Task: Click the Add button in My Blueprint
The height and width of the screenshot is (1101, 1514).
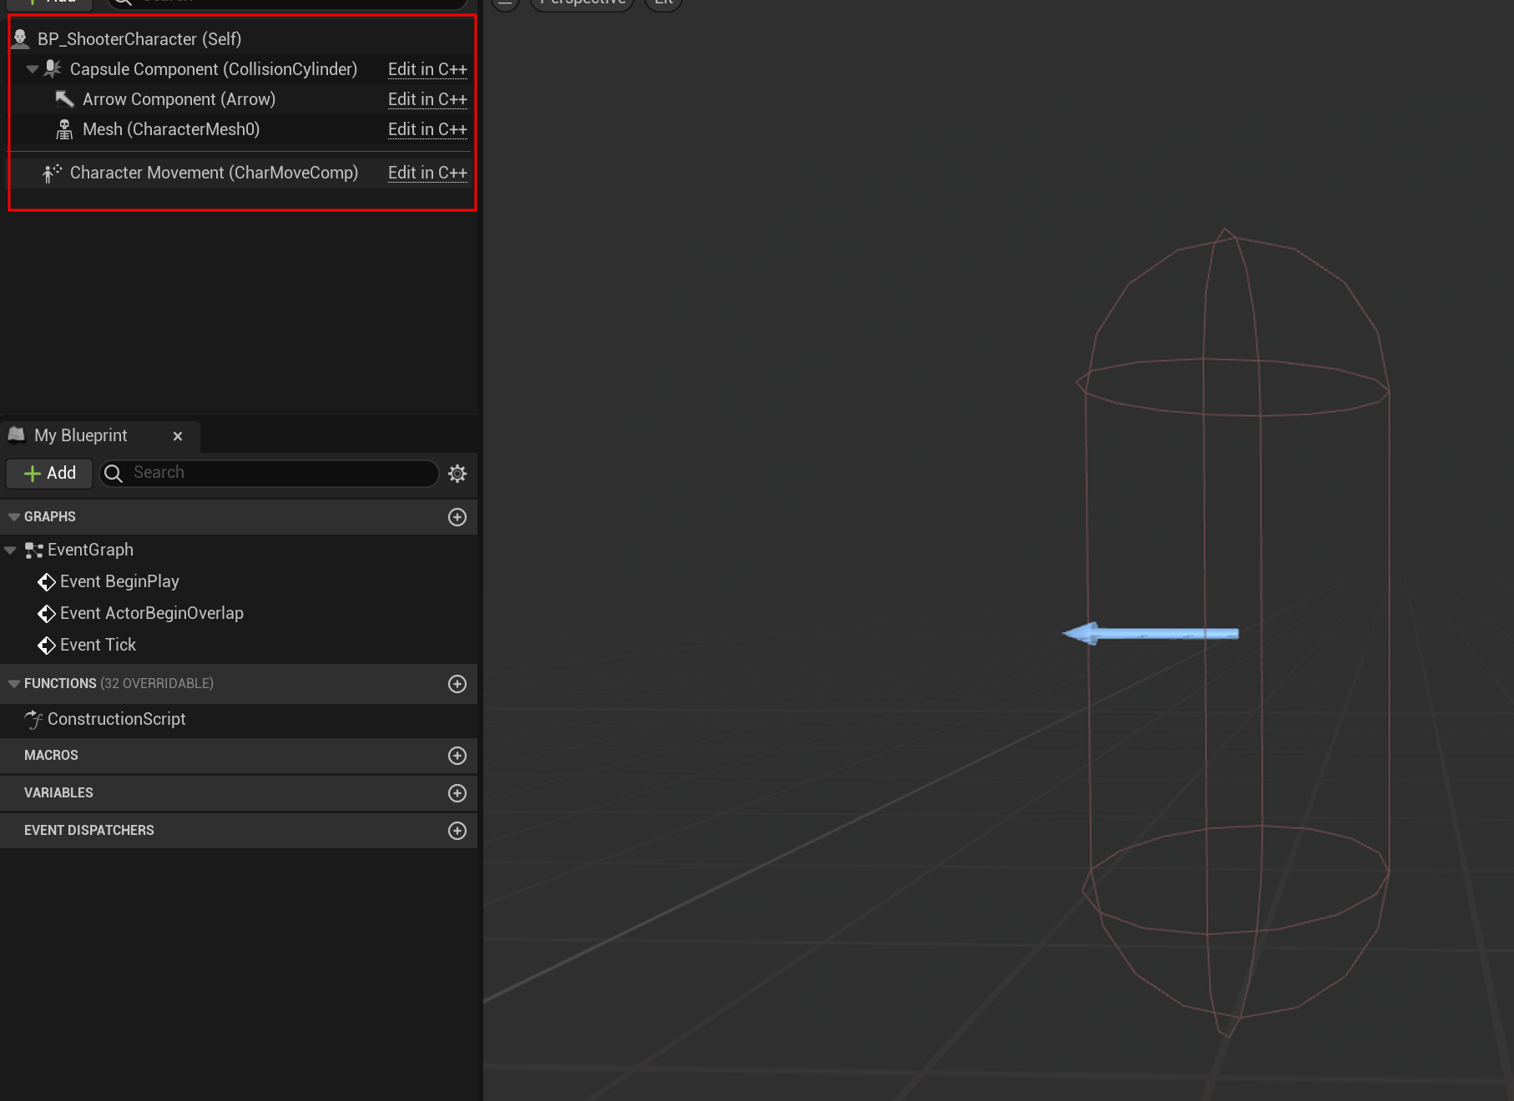Action: click(x=49, y=473)
